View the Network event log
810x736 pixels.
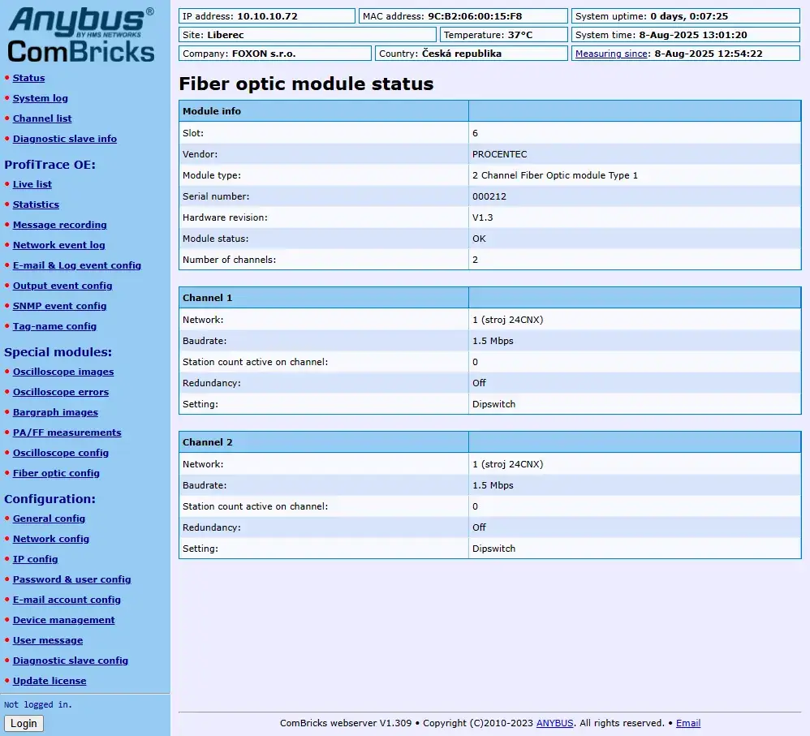pos(59,245)
